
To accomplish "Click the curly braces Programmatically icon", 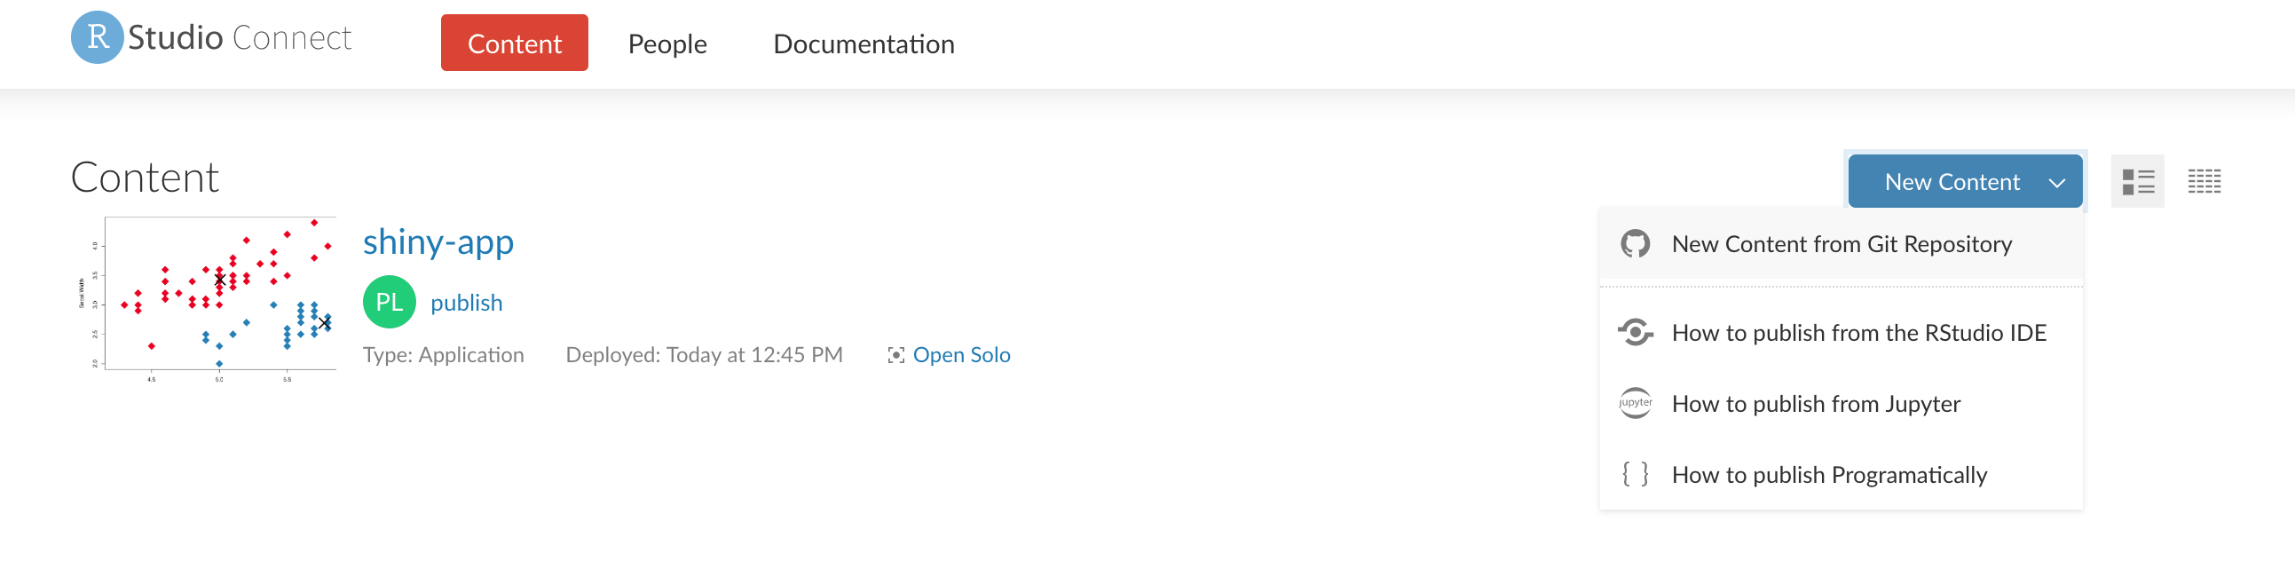I will [1635, 474].
